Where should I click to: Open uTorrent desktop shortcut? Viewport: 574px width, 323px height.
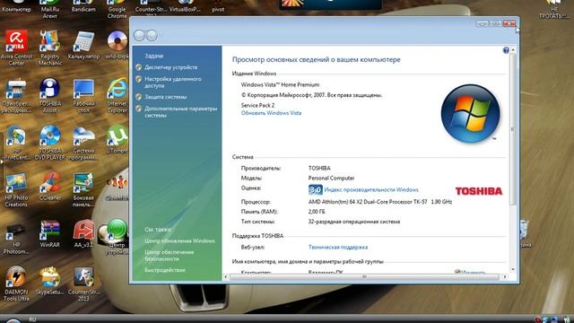tap(117, 139)
